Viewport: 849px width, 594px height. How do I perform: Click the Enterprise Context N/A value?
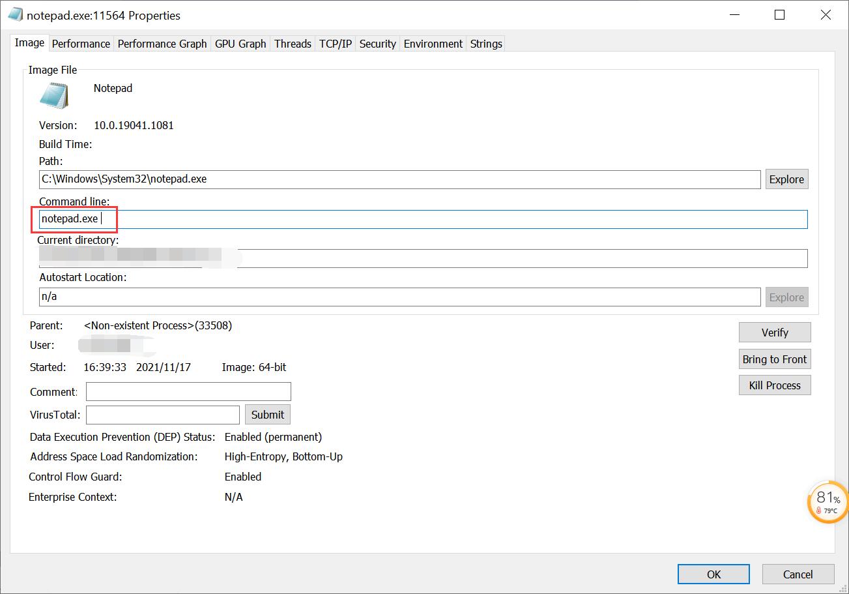click(233, 497)
